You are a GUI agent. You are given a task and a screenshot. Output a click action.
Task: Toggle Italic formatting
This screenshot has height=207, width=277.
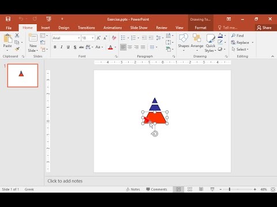click(62, 47)
